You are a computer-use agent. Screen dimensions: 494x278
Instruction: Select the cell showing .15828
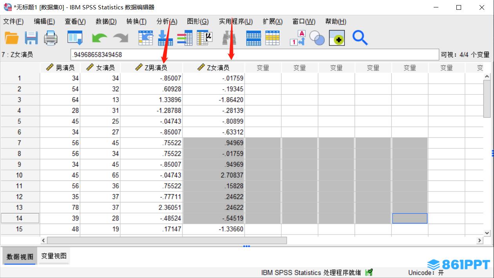(214, 186)
